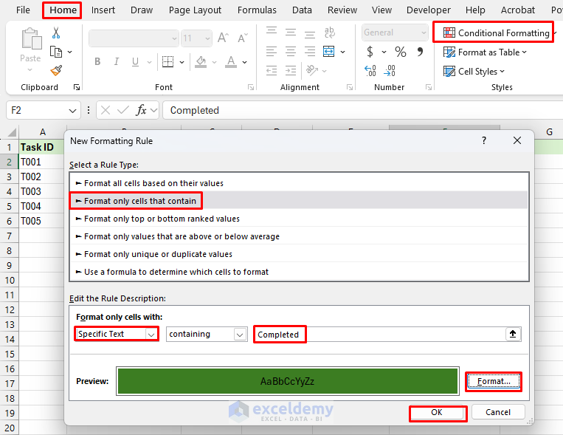Decrease font size with smaller A
Viewport: 563px width, 435px height.
pyautogui.click(x=243, y=38)
